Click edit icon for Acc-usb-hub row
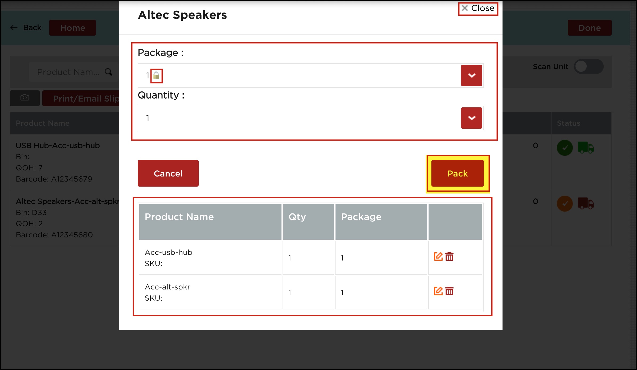Viewport: 637px width, 370px height. 438,257
